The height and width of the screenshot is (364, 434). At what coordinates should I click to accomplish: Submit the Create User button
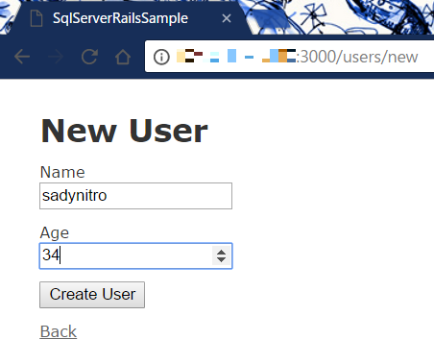pos(92,295)
